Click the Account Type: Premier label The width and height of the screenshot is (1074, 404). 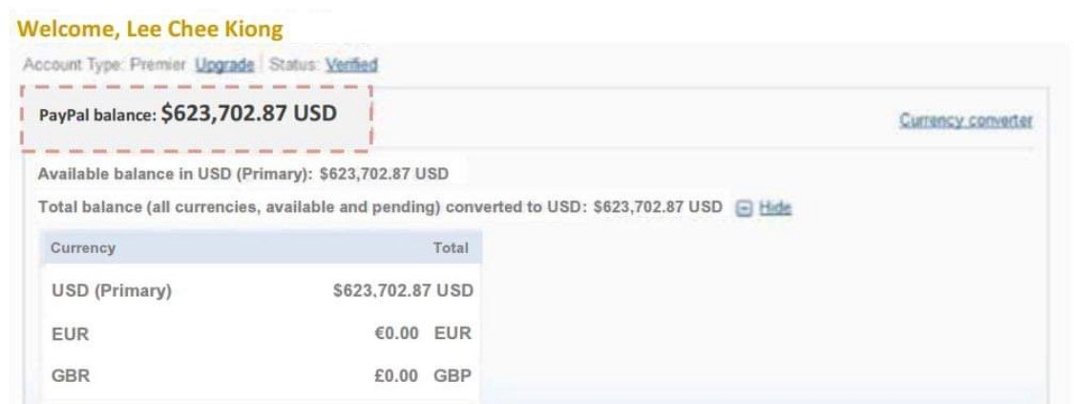[x=105, y=65]
